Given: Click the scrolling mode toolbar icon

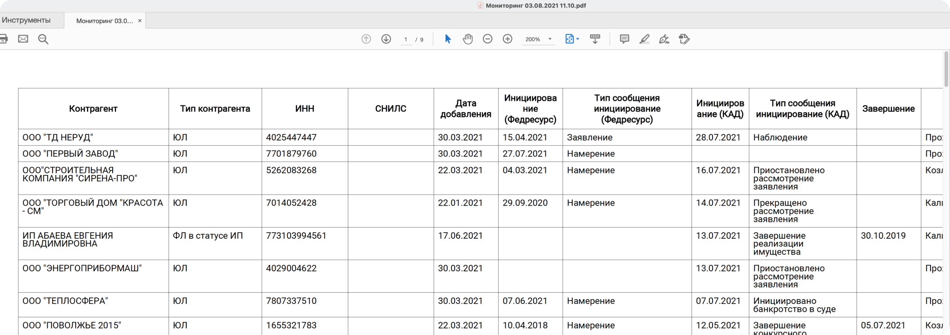Looking at the screenshot, I should [x=595, y=39].
